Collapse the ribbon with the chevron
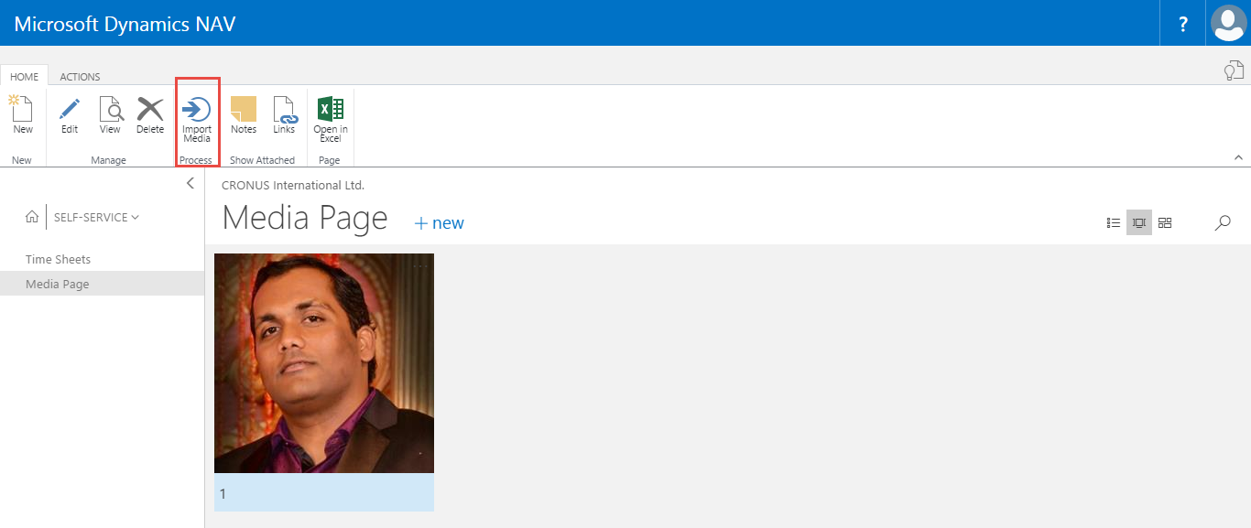Image resolution: width=1251 pixels, height=528 pixels. 1238,157
